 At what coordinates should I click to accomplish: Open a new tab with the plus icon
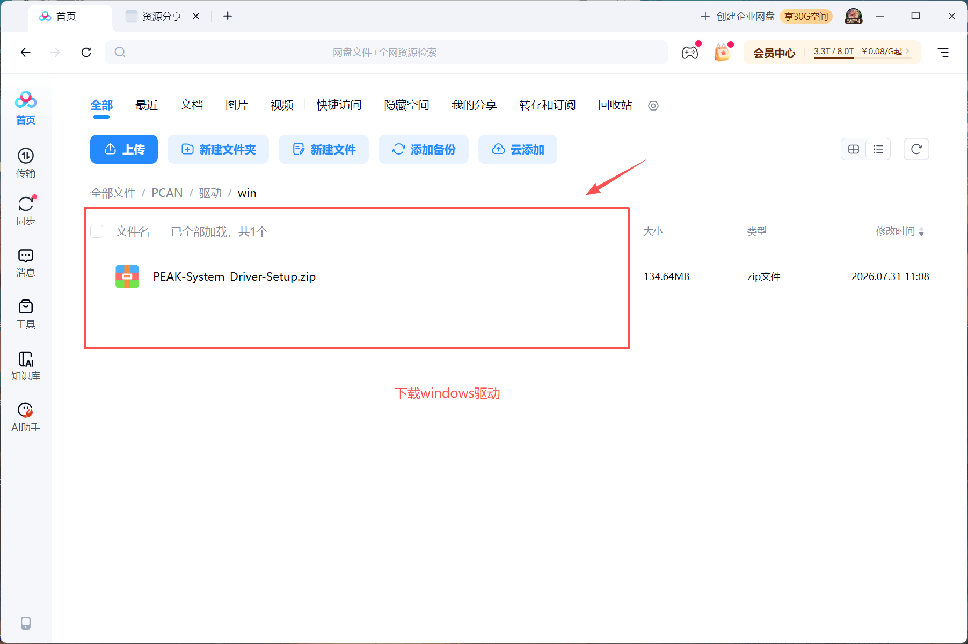[228, 16]
